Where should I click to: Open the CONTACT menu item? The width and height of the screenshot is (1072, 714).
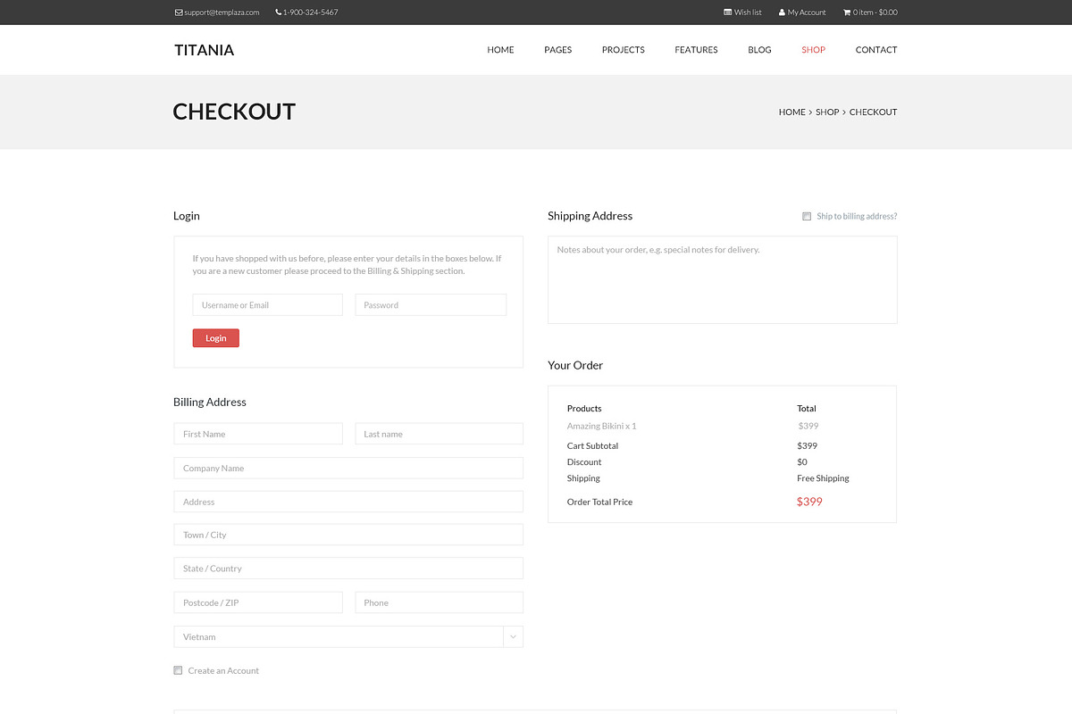(x=875, y=50)
